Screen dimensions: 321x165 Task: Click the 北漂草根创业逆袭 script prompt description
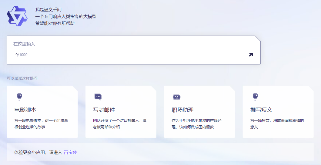42,124
